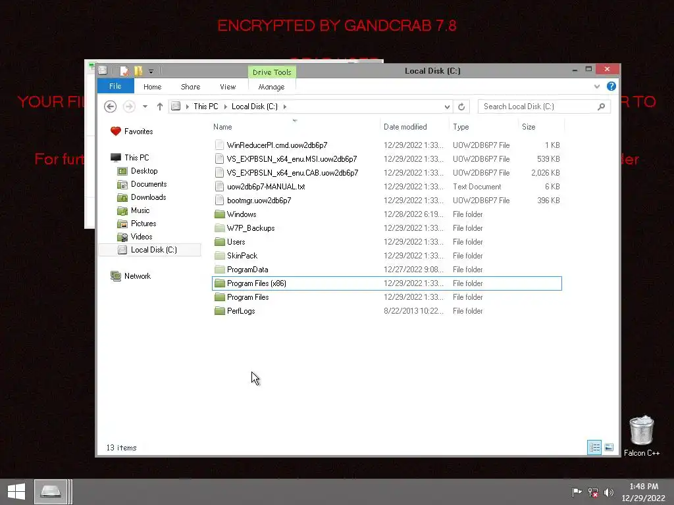This screenshot has width=674, height=505.
Task: Click the quick access Properties icon
Action: click(x=124, y=71)
